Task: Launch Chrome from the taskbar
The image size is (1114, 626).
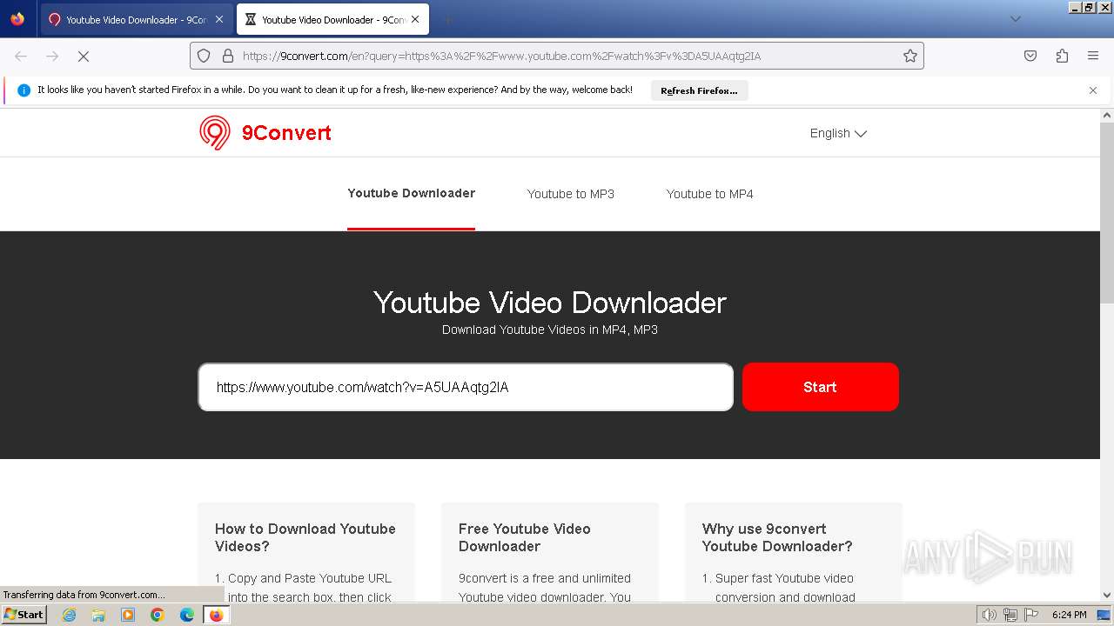Action: point(158,615)
